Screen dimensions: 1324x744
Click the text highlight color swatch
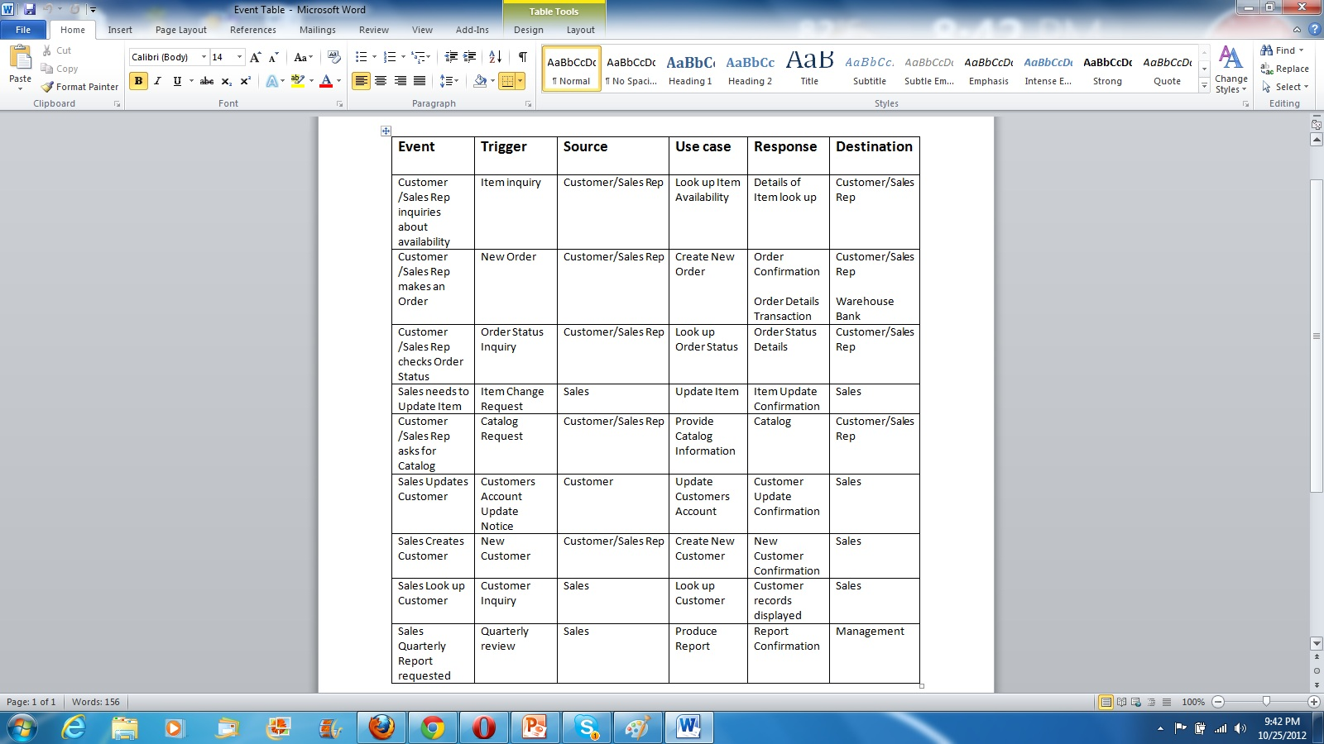[298, 81]
